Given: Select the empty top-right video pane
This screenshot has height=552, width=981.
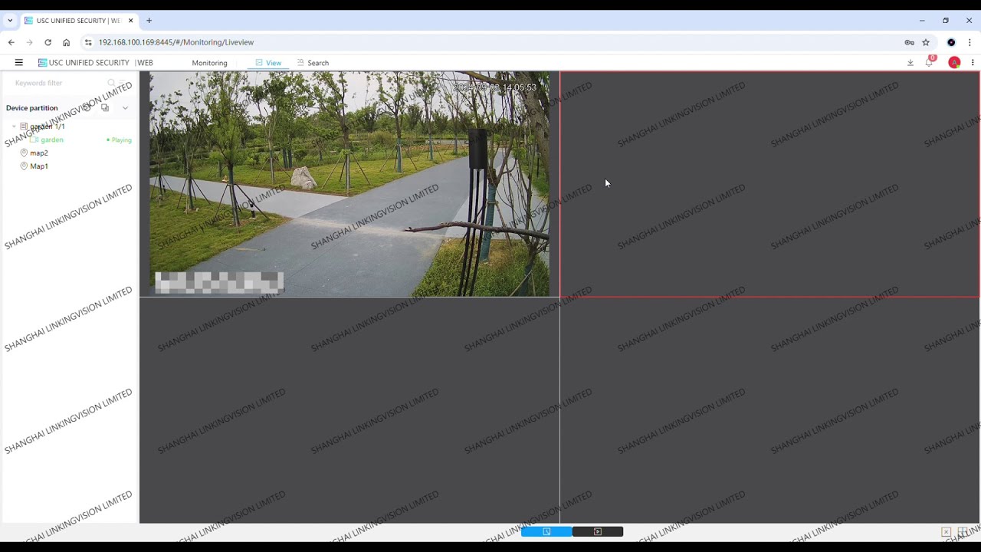Looking at the screenshot, I should coord(769,184).
